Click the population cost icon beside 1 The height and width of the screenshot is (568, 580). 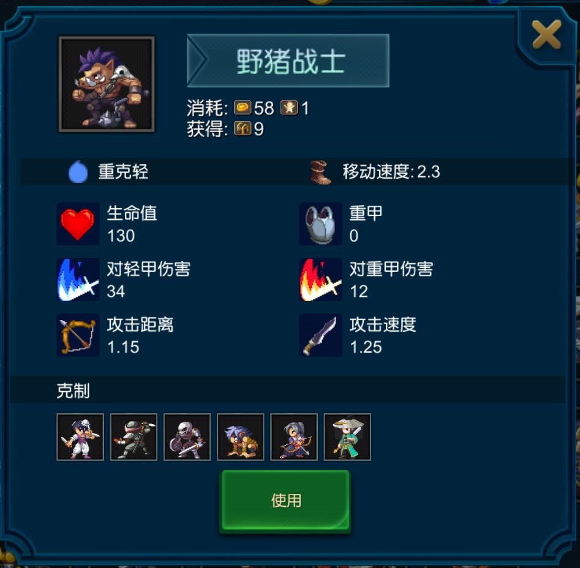pos(289,108)
